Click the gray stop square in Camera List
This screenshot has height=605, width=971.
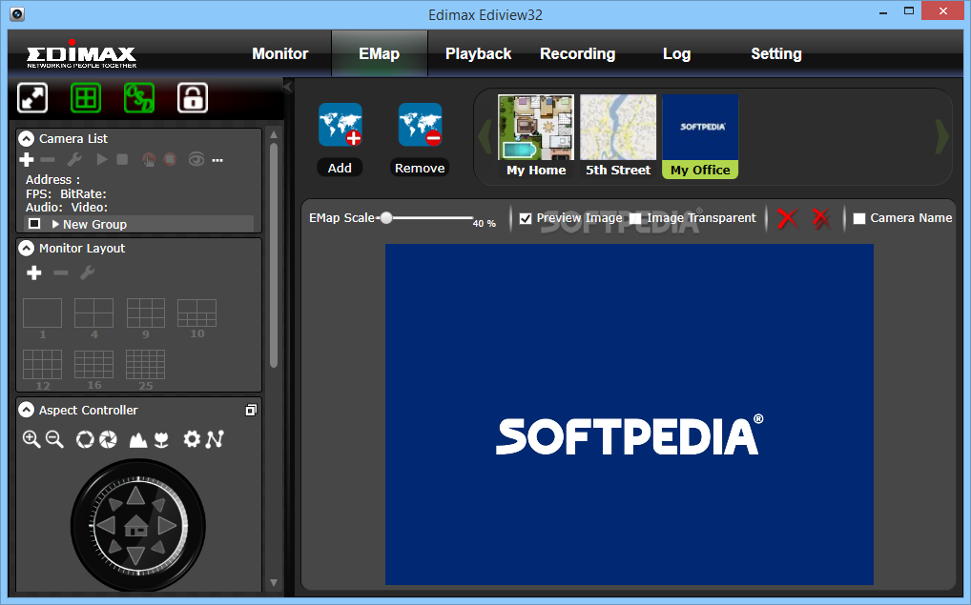point(122,160)
